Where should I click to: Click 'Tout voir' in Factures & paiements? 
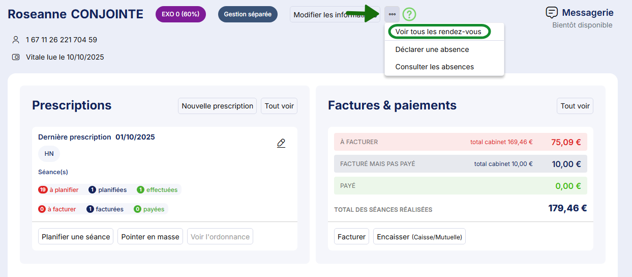pos(575,106)
